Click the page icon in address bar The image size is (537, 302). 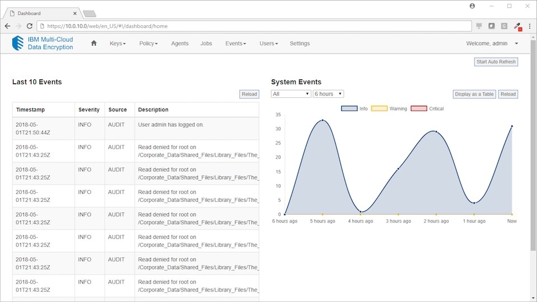click(42, 26)
